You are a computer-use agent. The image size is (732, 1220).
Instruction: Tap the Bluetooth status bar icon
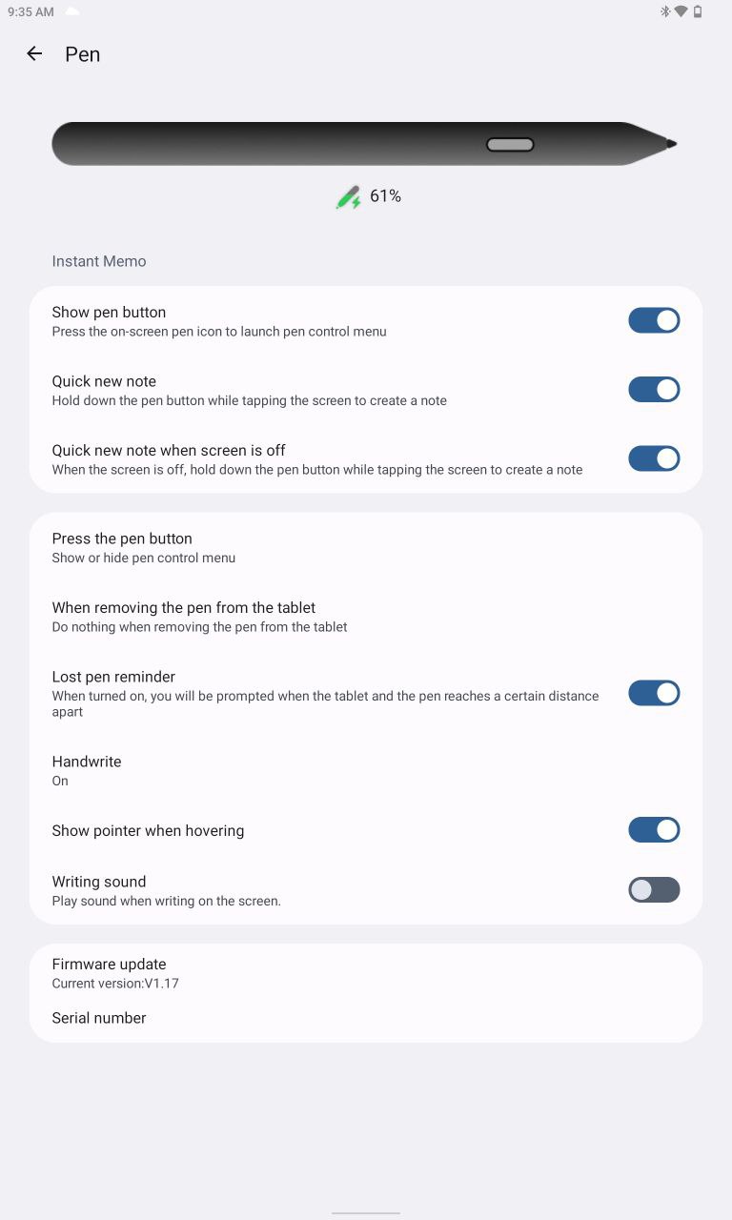665,11
